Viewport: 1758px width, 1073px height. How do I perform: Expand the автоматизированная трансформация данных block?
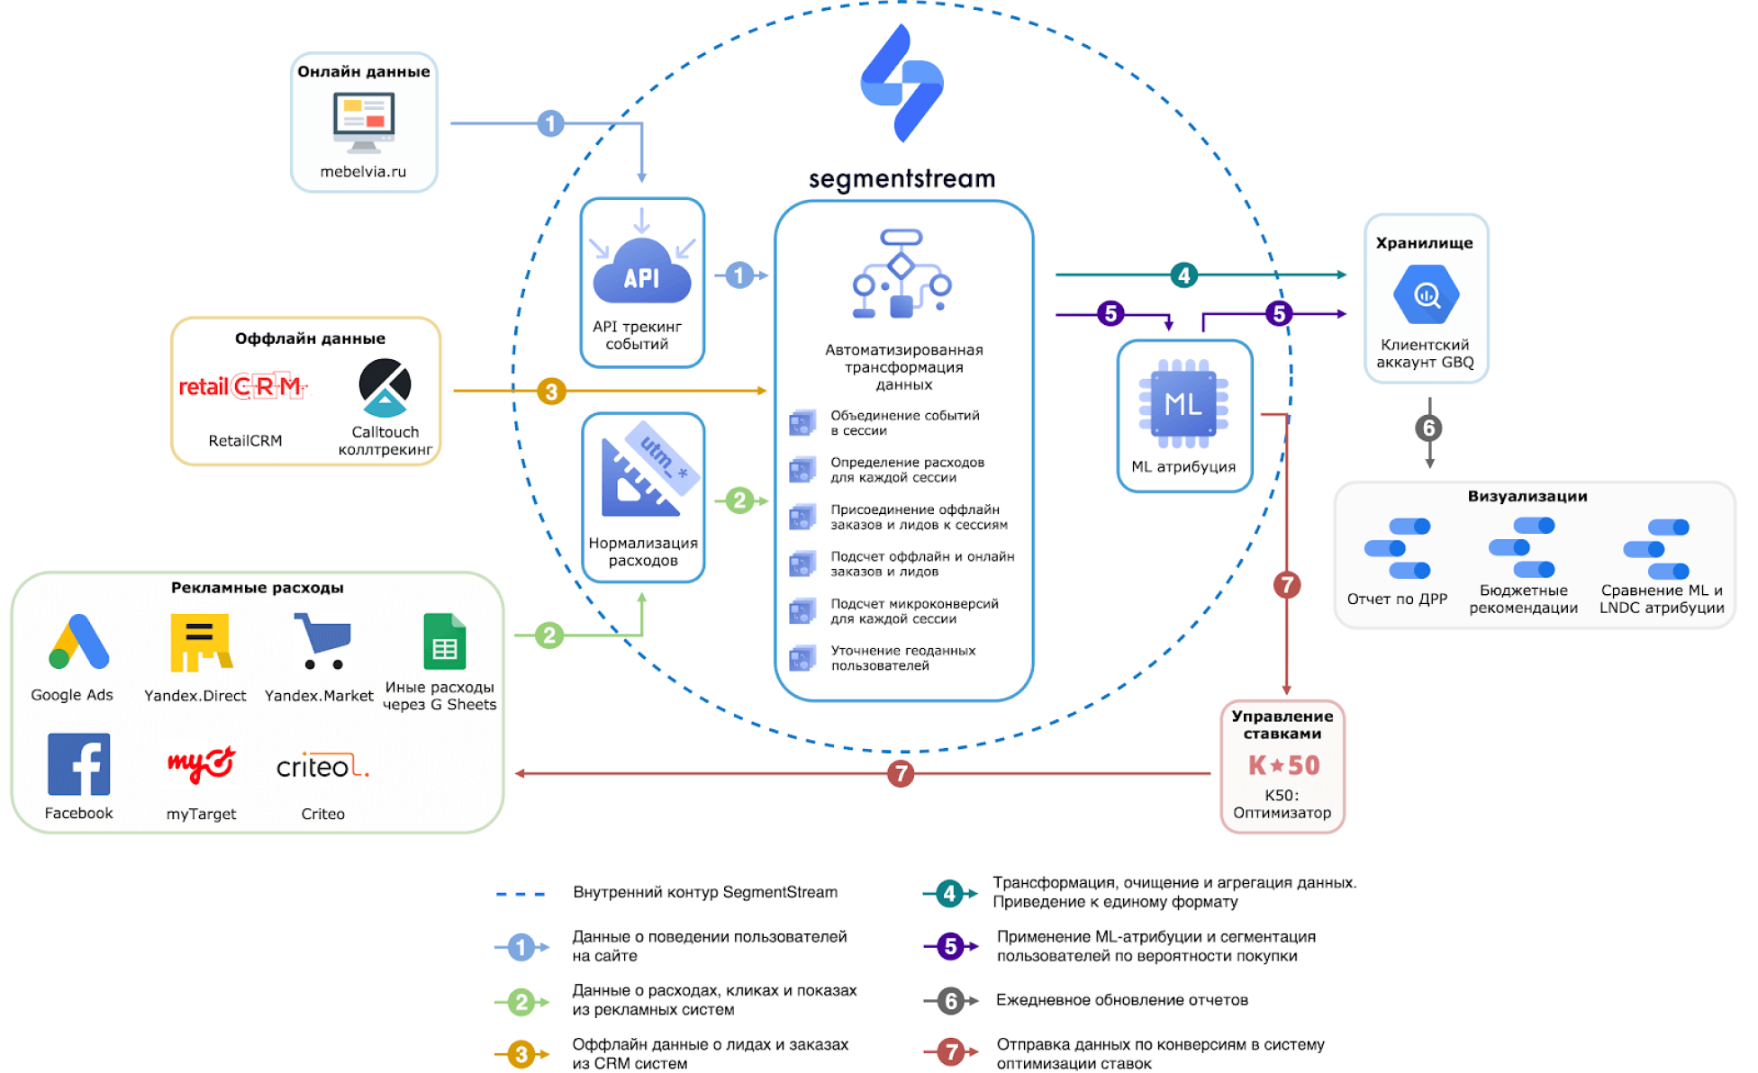point(911,376)
